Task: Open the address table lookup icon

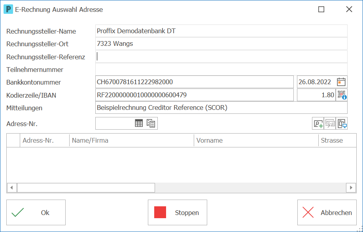Action: [139, 123]
